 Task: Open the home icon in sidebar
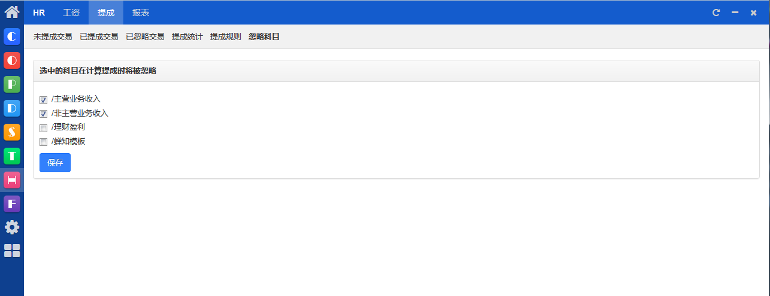pos(12,11)
